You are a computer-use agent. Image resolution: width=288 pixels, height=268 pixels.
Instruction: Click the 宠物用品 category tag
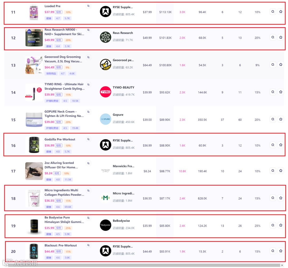point(51,74)
